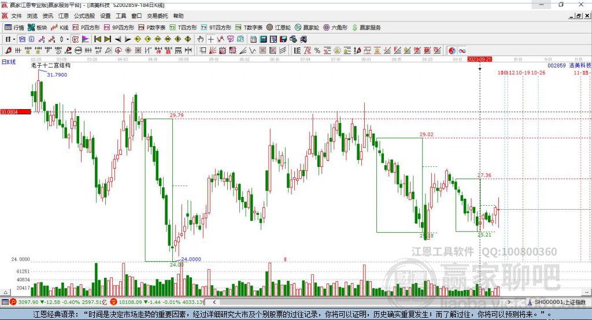The image size is (592, 320).
Task: Open the 窗口 menu
Action: pyautogui.click(x=136, y=16)
